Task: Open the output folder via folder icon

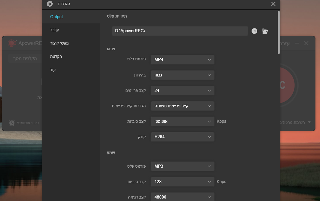Action: click(265, 31)
